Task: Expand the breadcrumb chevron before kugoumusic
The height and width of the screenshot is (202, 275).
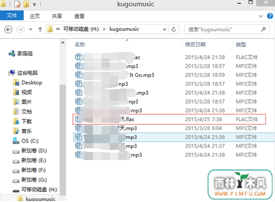Action: [104, 29]
